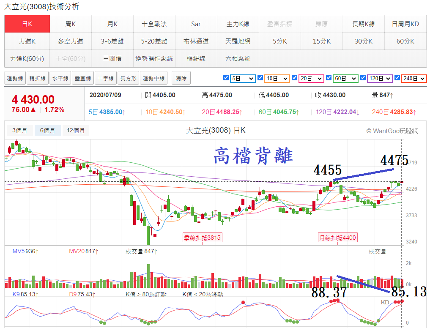Select the 日K chart tab
This screenshot has height=328, width=430.
point(27,24)
